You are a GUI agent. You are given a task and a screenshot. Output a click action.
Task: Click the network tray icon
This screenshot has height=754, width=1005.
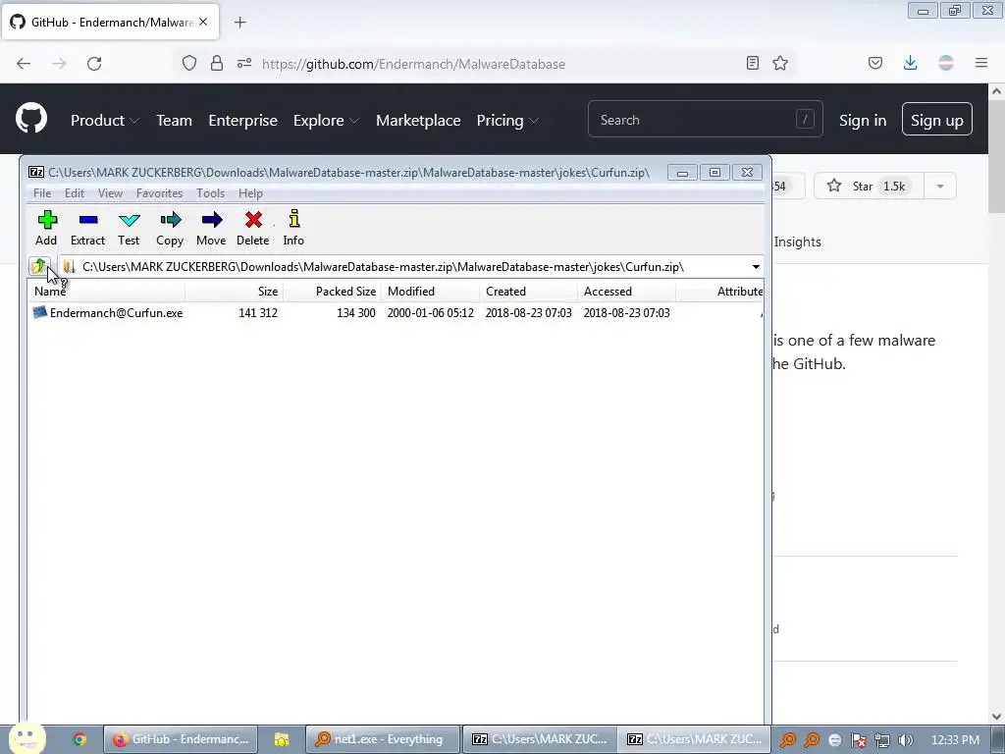pyautogui.click(x=882, y=740)
